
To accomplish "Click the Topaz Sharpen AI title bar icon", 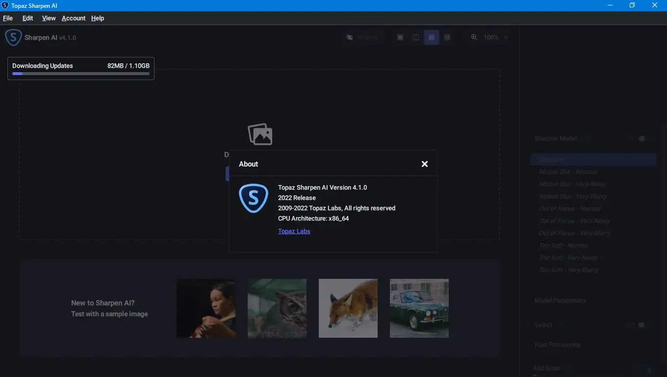I will click(5, 5).
